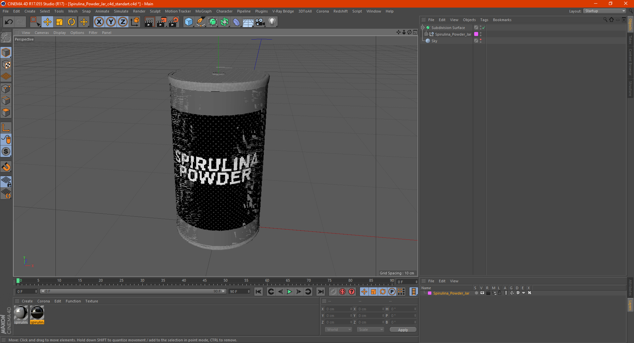Open the Redshift menu
This screenshot has width=634, height=343.
pyautogui.click(x=340, y=11)
